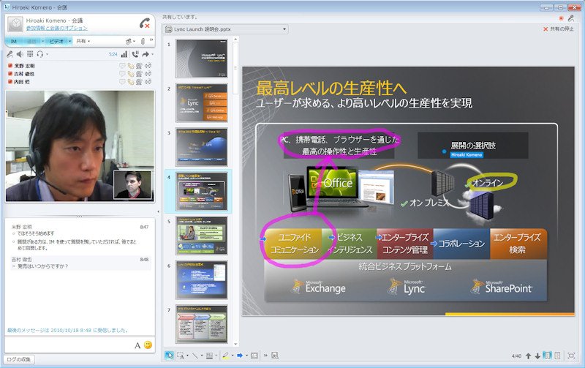Click the ログの収集 button

19,359
